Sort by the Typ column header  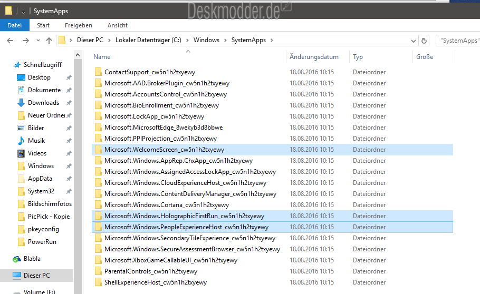tap(358, 57)
